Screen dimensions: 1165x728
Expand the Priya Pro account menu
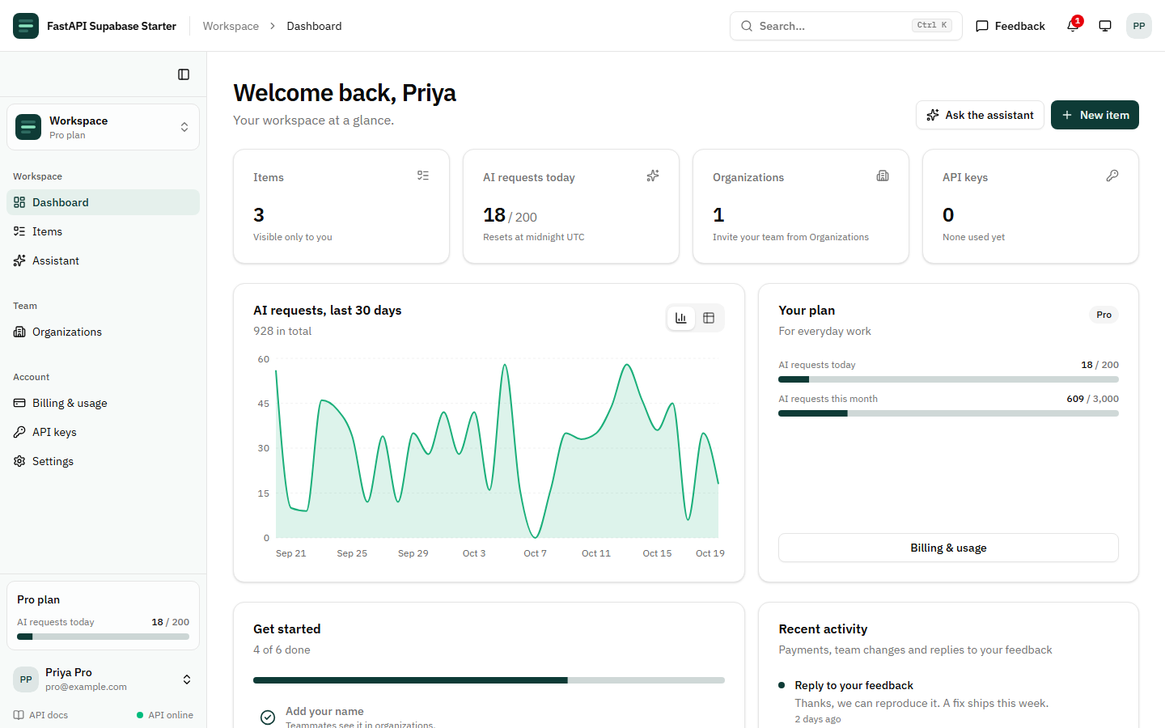tap(103, 679)
